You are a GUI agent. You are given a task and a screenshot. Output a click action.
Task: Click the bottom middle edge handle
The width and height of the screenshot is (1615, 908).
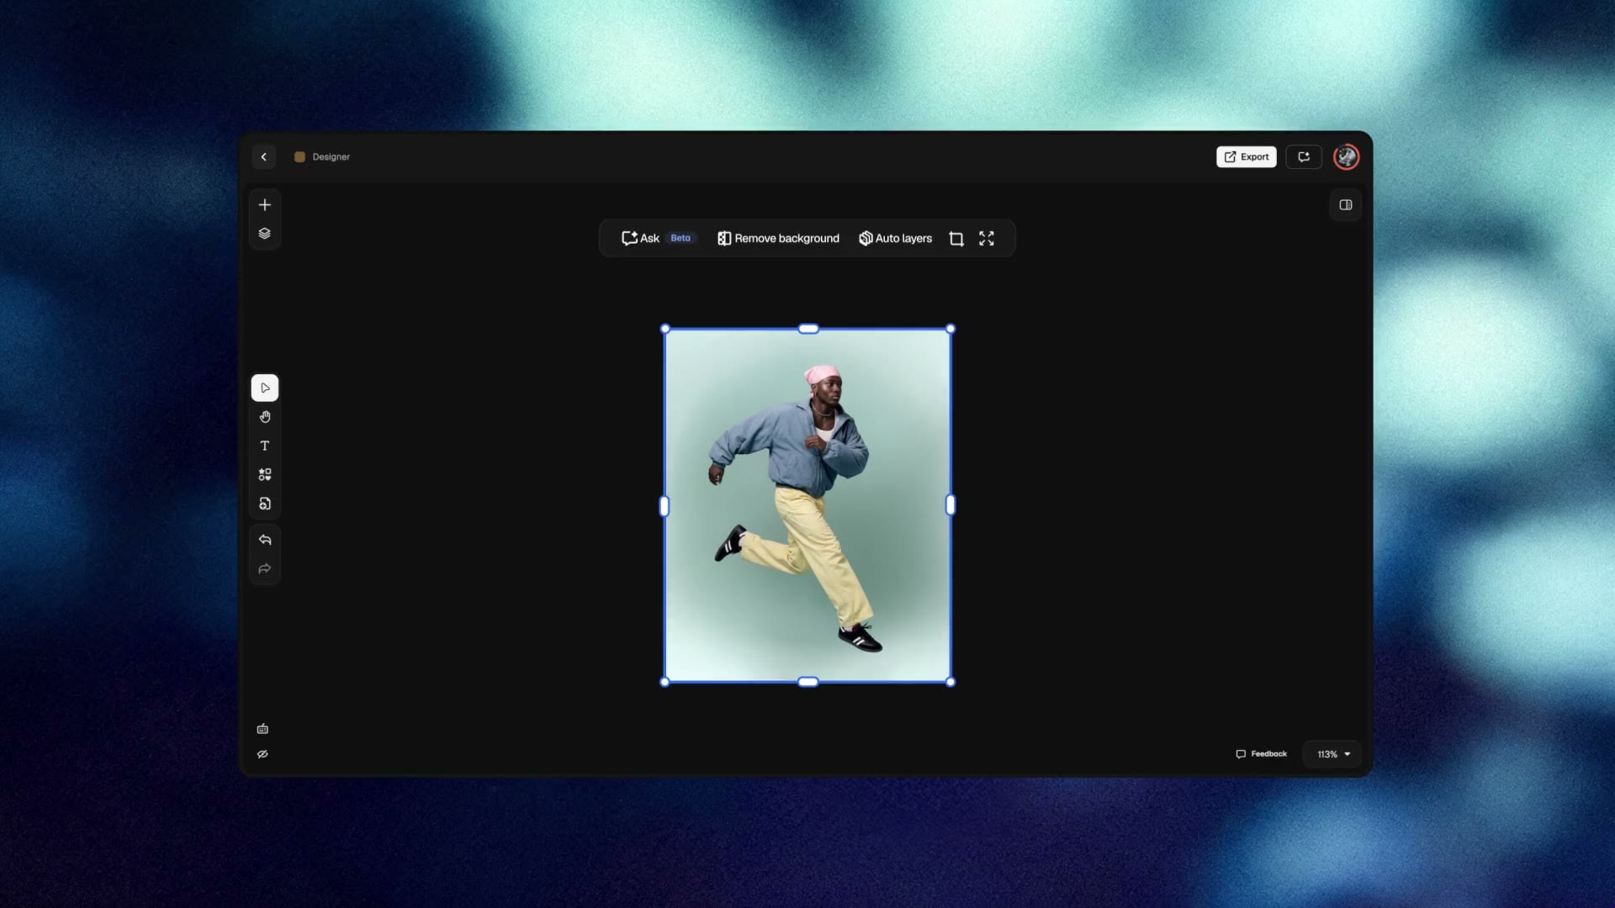coord(808,683)
